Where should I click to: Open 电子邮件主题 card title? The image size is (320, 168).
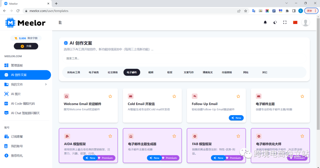(265, 104)
